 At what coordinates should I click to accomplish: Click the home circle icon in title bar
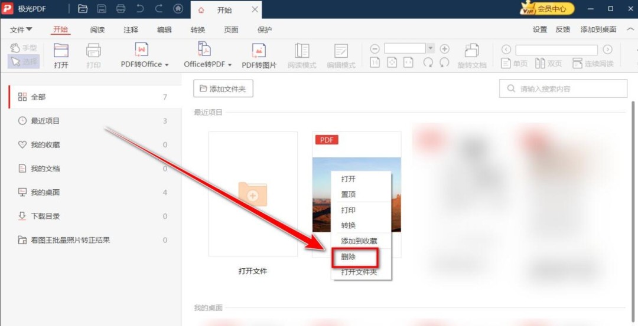coord(178,8)
